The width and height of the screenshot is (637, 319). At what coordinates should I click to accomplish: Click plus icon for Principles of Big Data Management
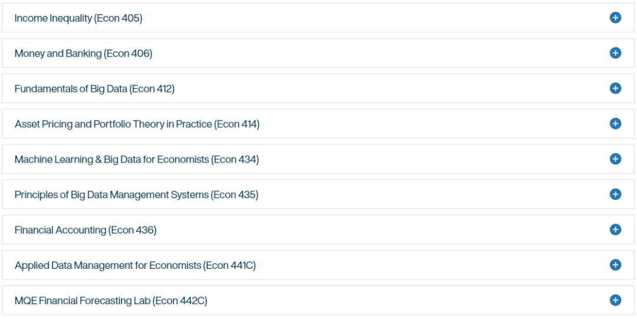pos(615,194)
